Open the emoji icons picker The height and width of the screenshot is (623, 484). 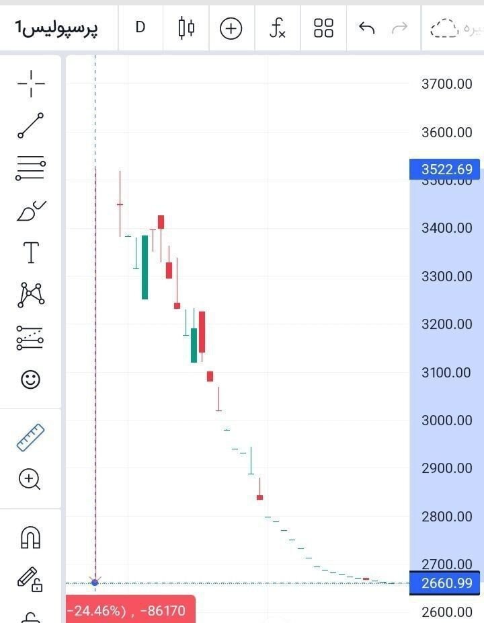click(31, 379)
